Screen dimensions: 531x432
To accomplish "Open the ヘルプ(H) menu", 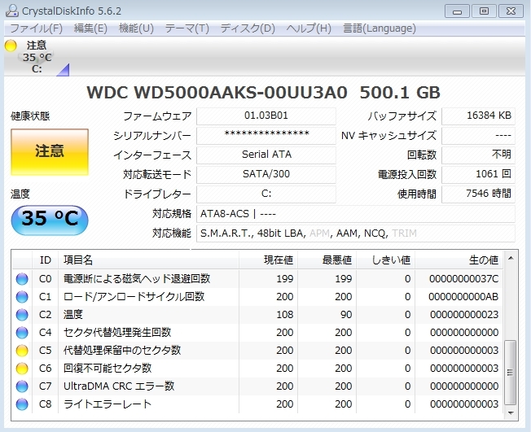I will click(309, 28).
